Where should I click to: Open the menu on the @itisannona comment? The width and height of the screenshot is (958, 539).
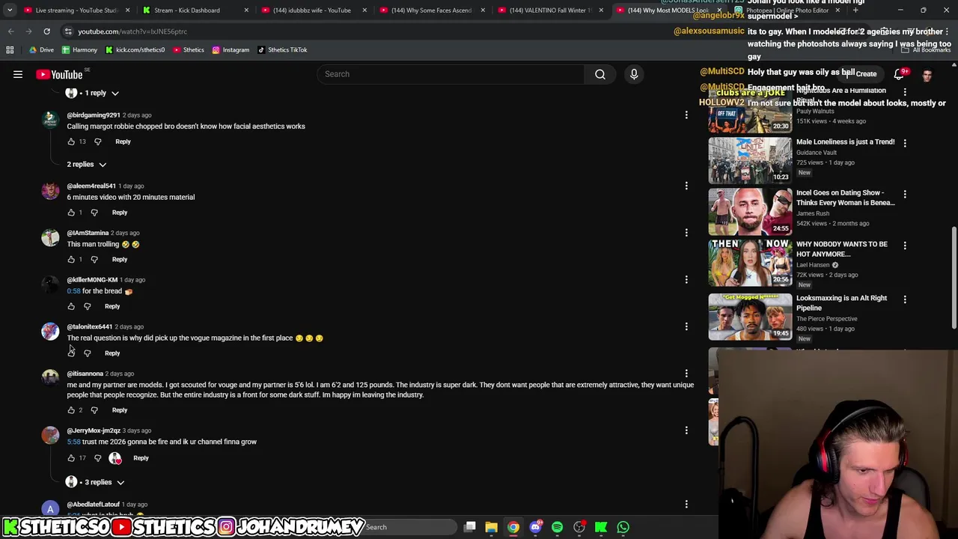coord(686,374)
